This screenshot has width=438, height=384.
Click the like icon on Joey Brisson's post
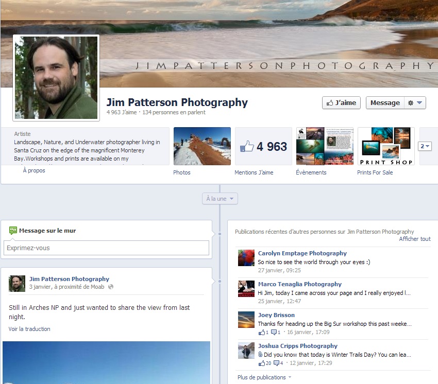tap(262, 332)
